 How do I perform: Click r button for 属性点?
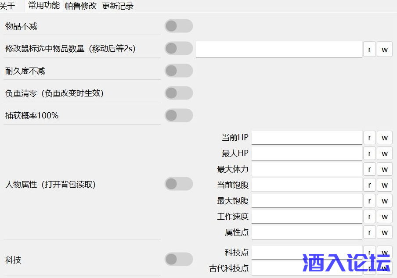pos(369,232)
